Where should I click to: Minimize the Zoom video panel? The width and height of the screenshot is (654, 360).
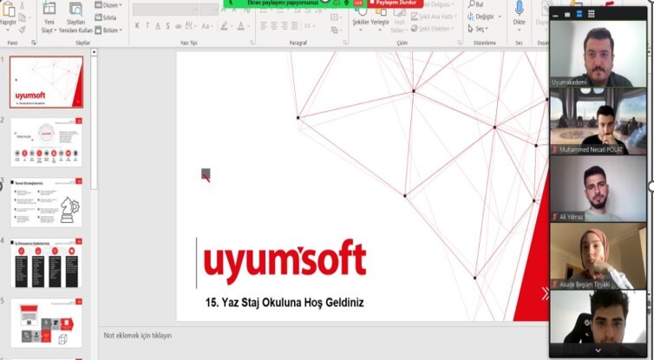coord(556,15)
